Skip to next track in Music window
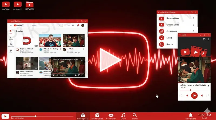Screen dimensions: 216x120 [202, 96]
